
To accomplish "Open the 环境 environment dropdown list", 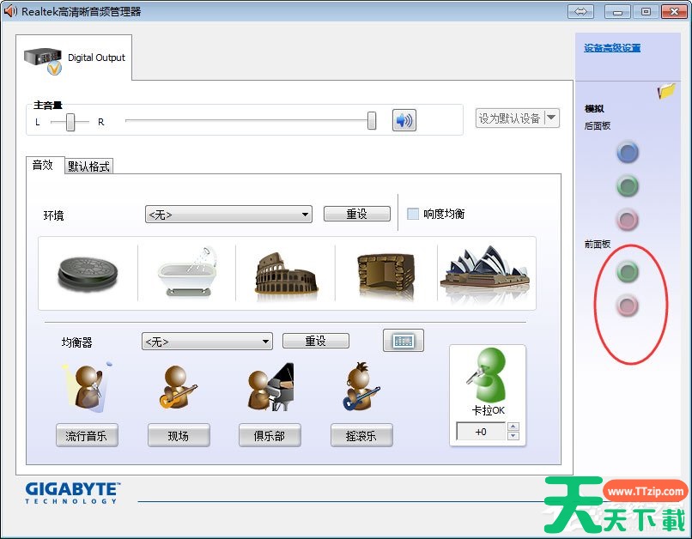I will [x=228, y=215].
